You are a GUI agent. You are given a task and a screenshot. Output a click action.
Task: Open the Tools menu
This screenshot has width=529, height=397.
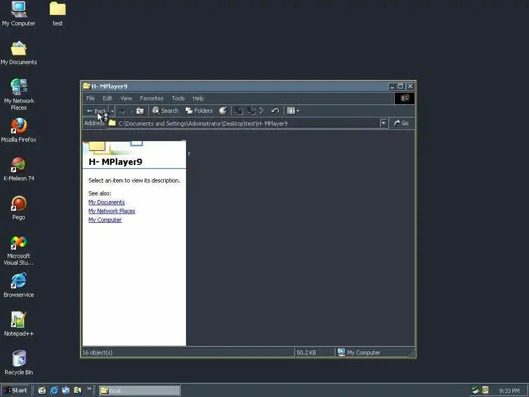[178, 98]
